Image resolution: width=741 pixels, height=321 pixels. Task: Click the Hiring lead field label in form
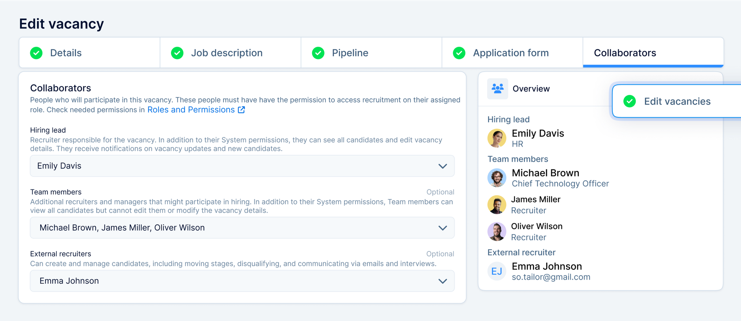[48, 130]
